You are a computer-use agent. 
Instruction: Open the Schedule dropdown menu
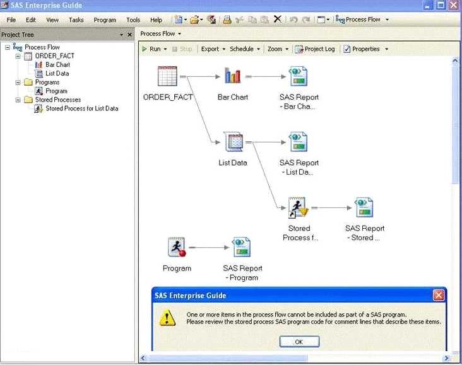tap(244, 49)
